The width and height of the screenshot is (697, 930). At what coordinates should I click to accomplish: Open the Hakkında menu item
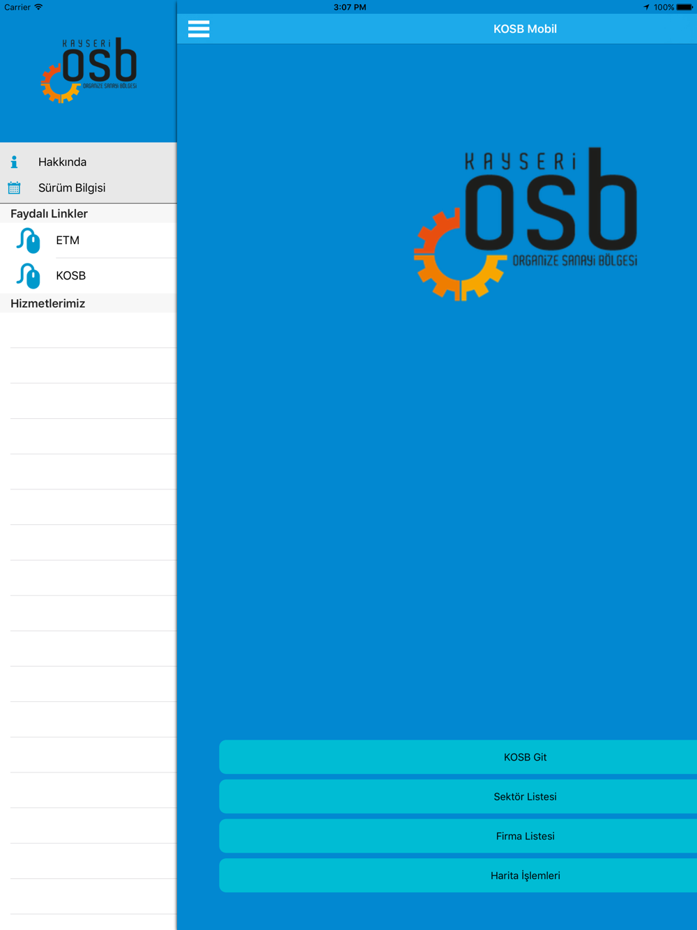[89, 162]
